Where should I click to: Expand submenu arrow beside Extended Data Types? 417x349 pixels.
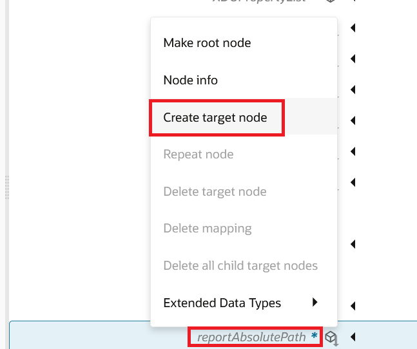315,302
